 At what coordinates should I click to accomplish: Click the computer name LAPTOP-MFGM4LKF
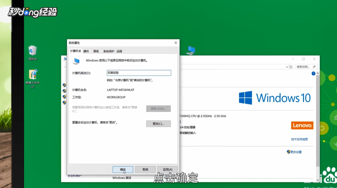[x=121, y=90]
